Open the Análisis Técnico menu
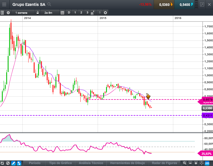Image resolution: width=213 pixels, height=166 pixels. 91,163
